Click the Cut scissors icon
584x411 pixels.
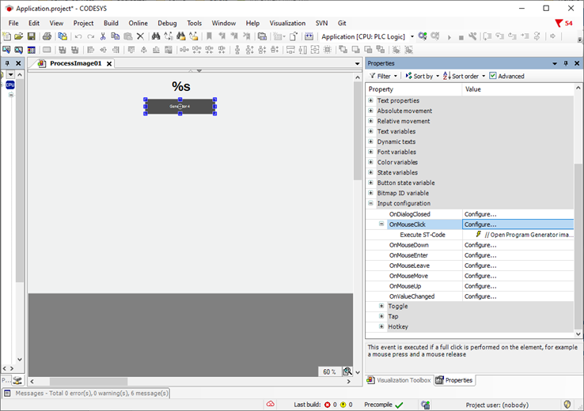coord(103,36)
